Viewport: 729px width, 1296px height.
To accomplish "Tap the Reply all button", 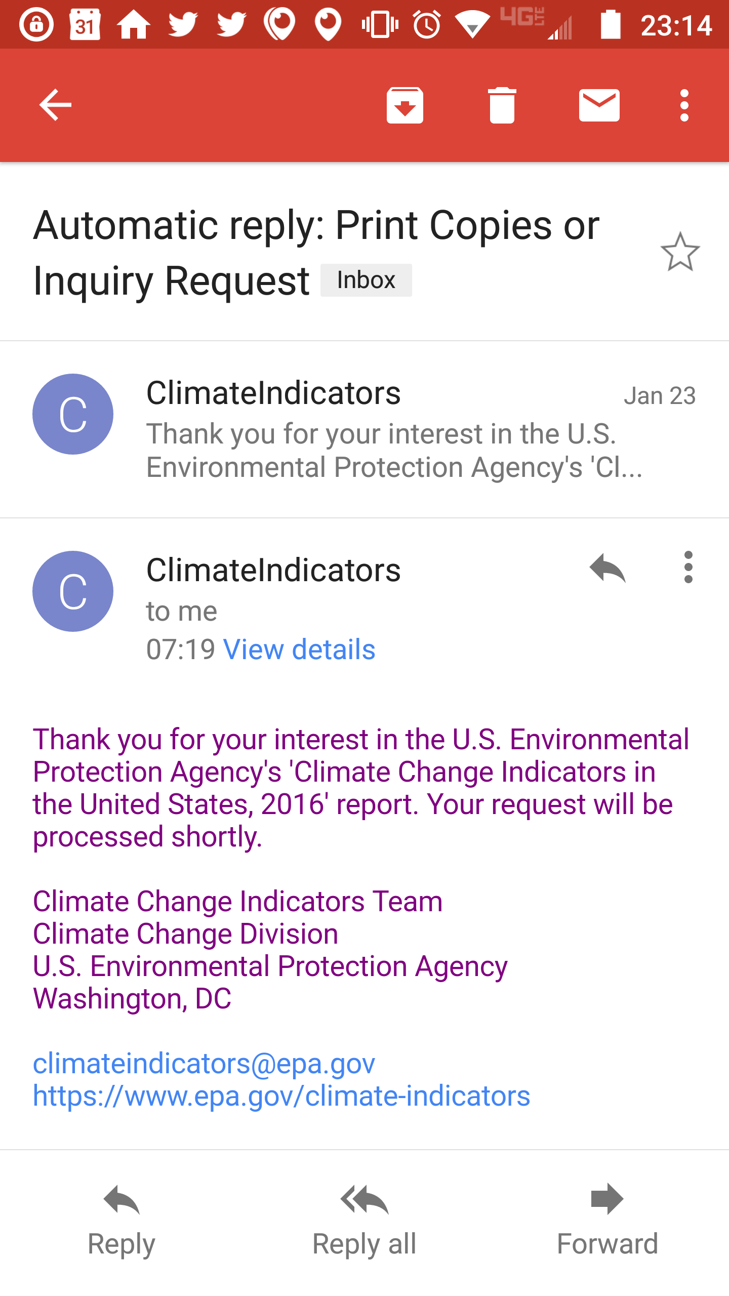I will (364, 1220).
